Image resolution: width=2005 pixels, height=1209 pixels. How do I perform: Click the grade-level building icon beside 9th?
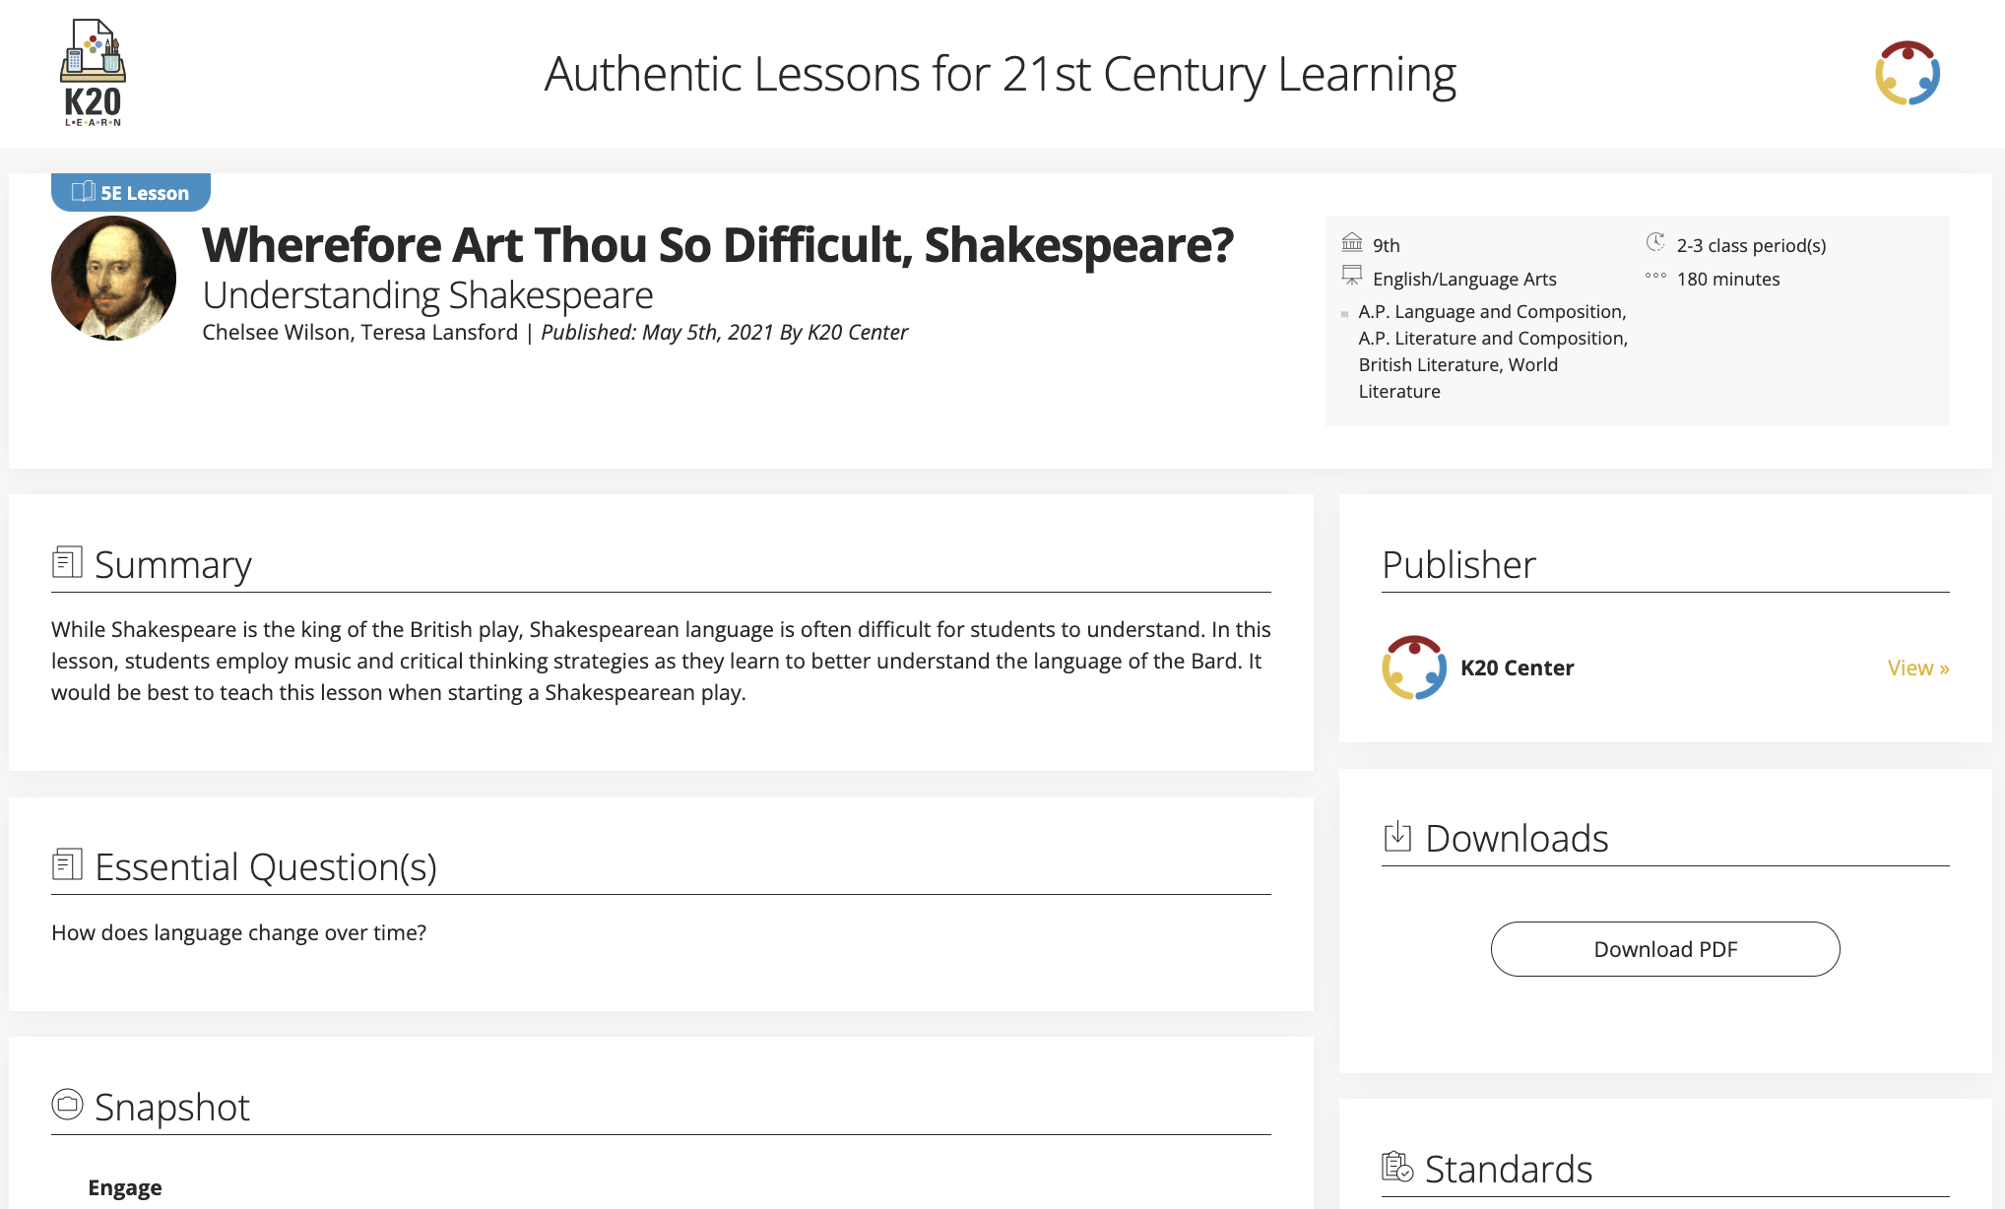coord(1351,241)
